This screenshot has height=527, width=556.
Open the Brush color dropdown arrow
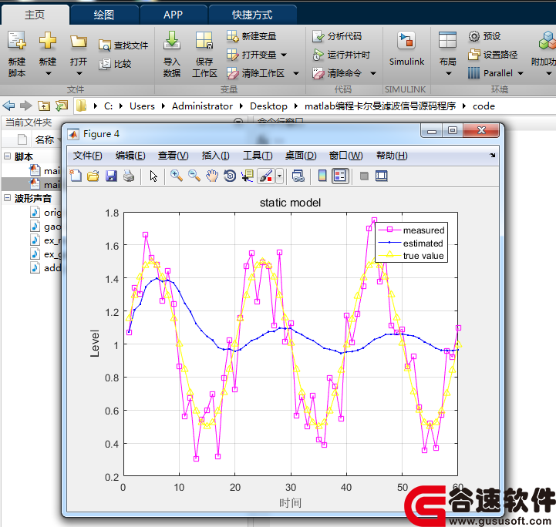tap(280, 176)
